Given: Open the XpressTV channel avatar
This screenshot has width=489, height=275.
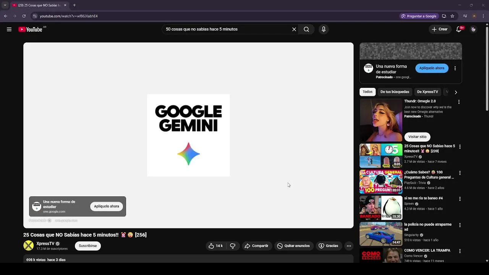Looking at the screenshot, I should coord(28,246).
